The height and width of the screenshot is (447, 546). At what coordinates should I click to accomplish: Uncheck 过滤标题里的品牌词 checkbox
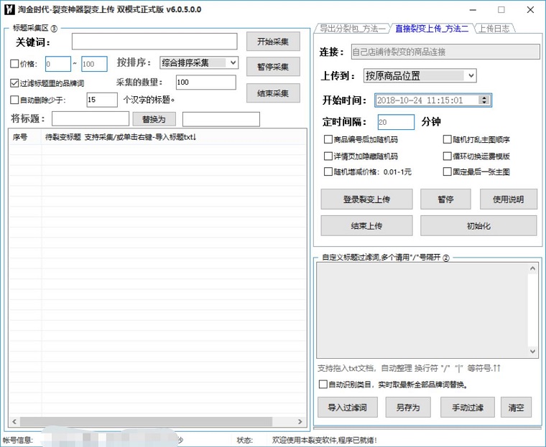[x=14, y=83]
